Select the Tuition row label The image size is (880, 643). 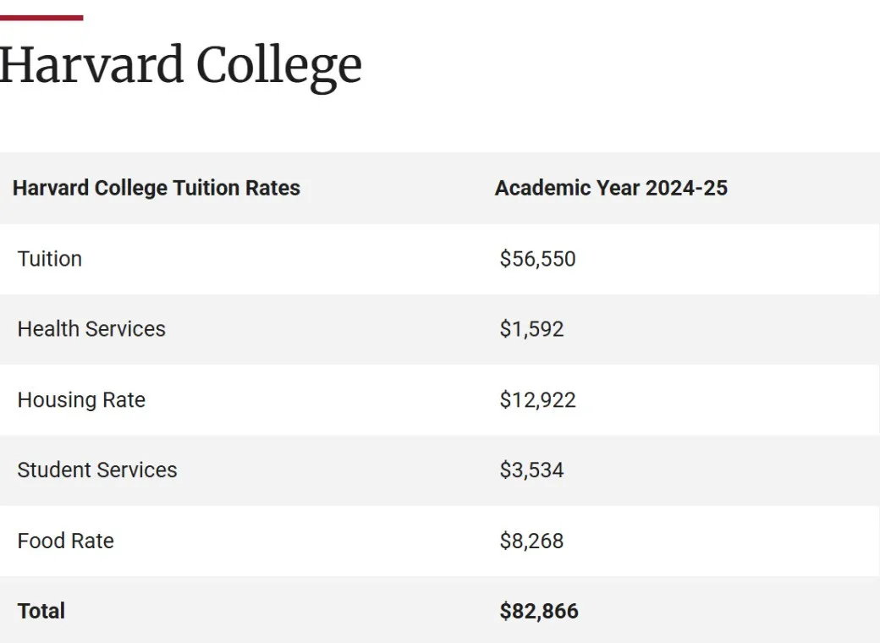(x=49, y=259)
